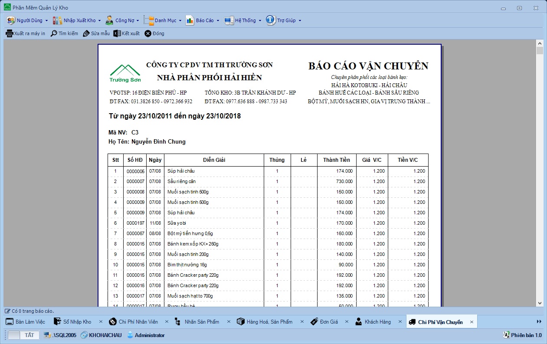Click the KHOHAICHAU database label
The width and height of the screenshot is (547, 344).
click(x=105, y=335)
